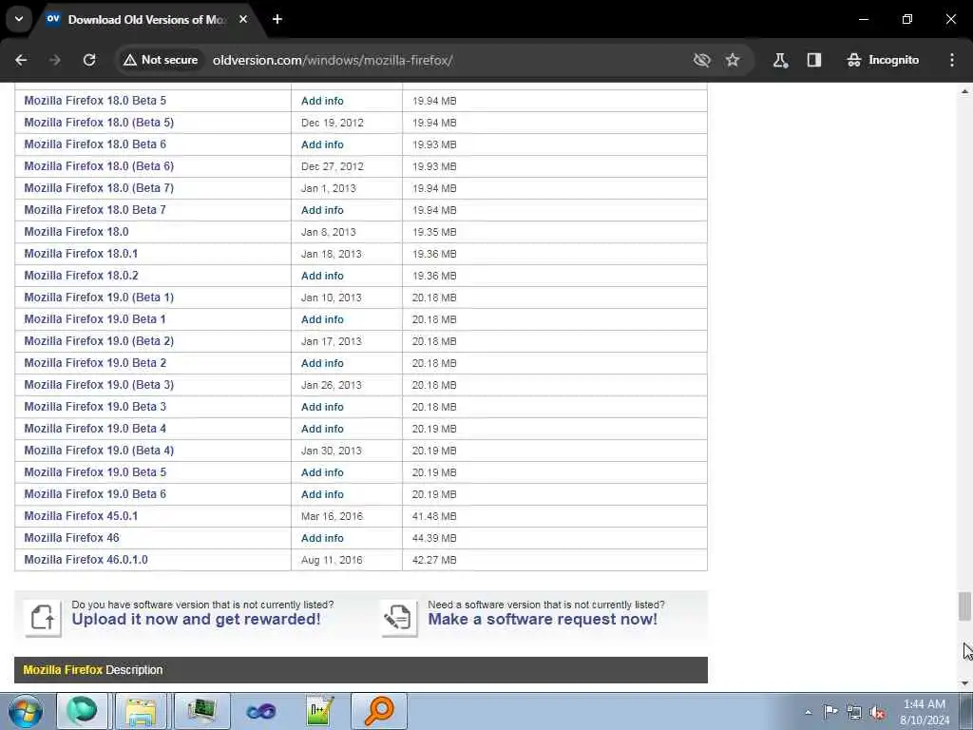Open the Chrome three-dot menu
The width and height of the screenshot is (973, 730).
coord(952,60)
